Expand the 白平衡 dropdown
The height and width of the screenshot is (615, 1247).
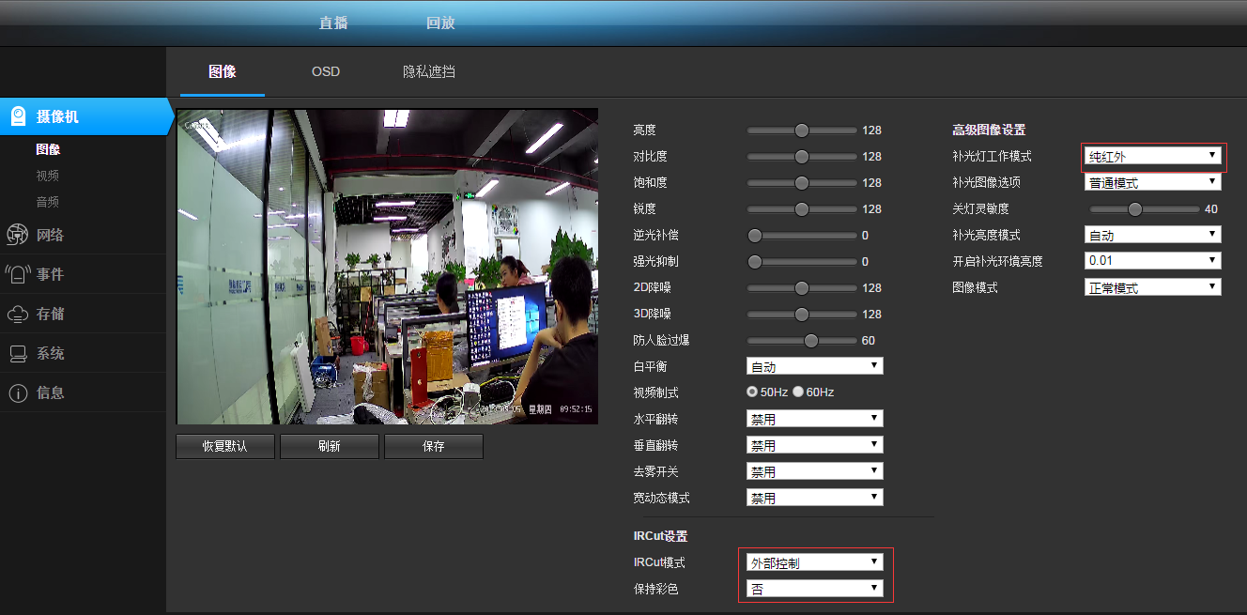pyautogui.click(x=814, y=366)
